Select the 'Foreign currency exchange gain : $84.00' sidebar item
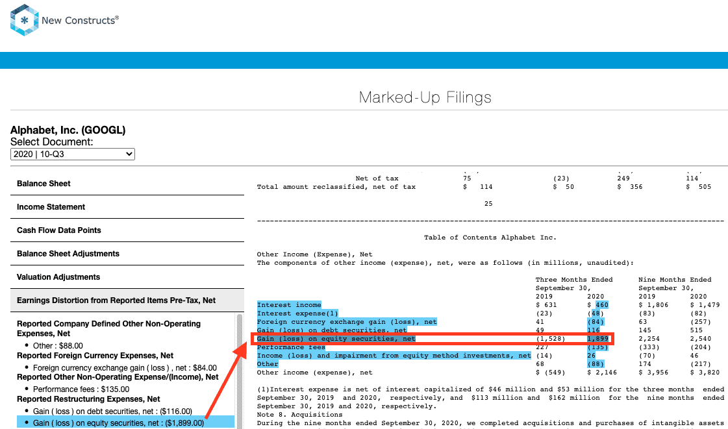This screenshot has width=728, height=429. point(125,368)
